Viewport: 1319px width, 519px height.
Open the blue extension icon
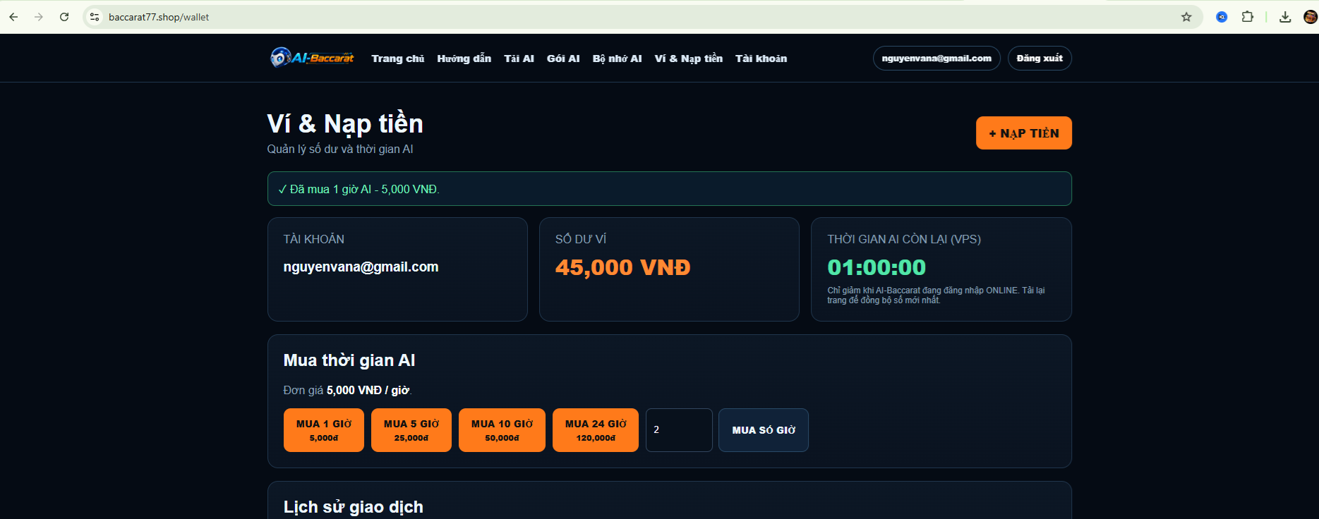1222,17
